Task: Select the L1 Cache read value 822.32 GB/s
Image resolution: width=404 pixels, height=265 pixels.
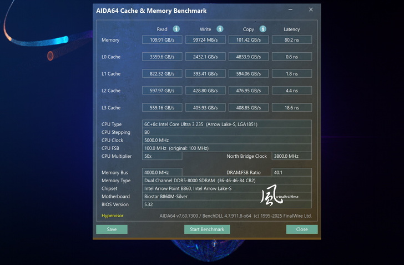Action: tap(162, 73)
